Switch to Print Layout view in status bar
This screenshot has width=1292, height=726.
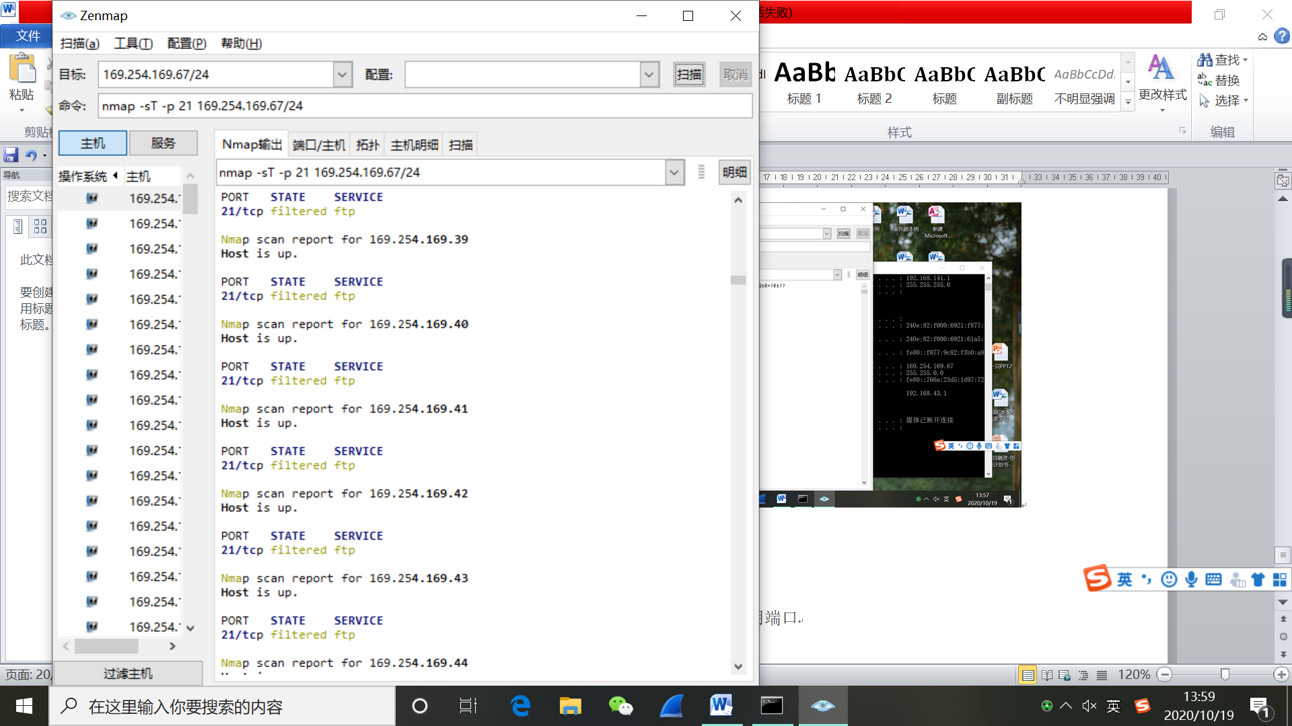(x=1028, y=675)
